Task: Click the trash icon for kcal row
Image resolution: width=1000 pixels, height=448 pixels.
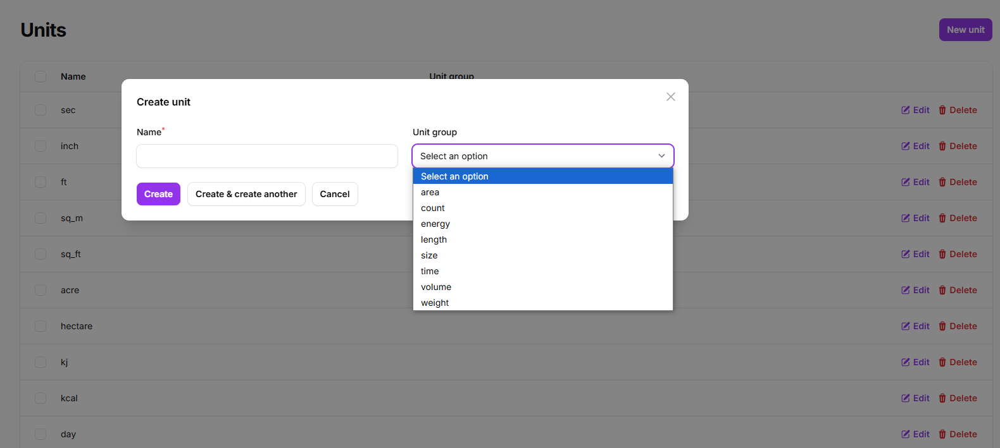Action: coord(942,398)
